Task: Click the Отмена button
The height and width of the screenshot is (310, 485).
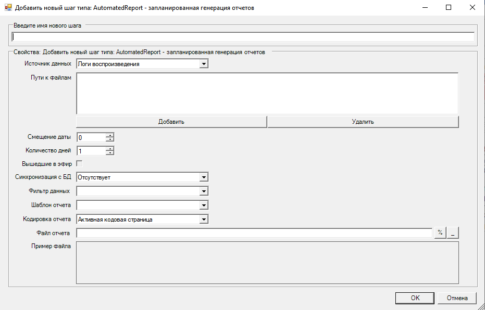Action: pyautogui.click(x=457, y=298)
